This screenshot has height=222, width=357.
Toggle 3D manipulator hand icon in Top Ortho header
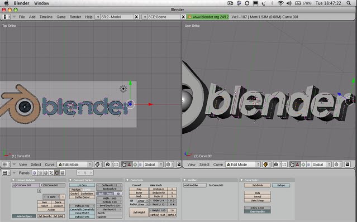124,165
